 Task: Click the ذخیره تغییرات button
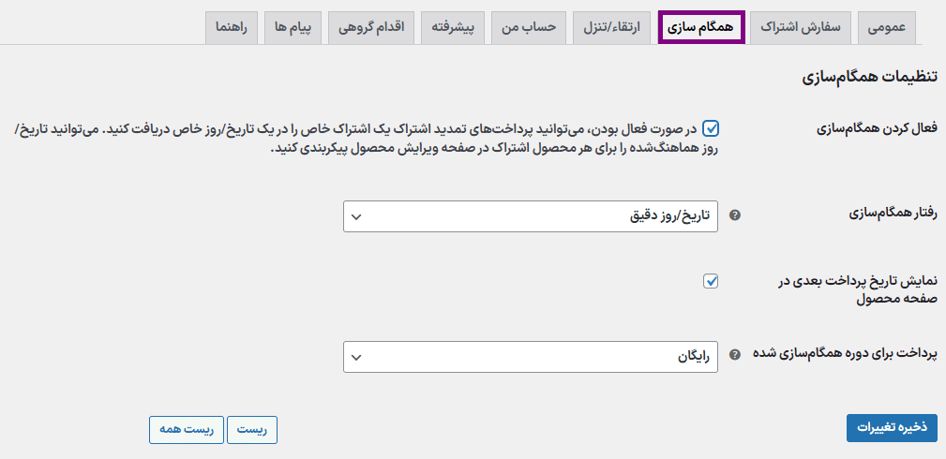click(892, 428)
